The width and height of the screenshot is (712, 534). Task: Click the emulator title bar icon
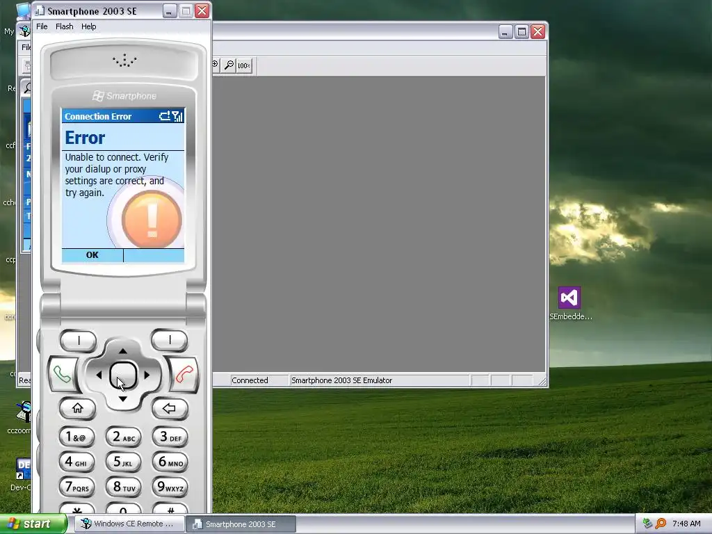pyautogui.click(x=40, y=11)
